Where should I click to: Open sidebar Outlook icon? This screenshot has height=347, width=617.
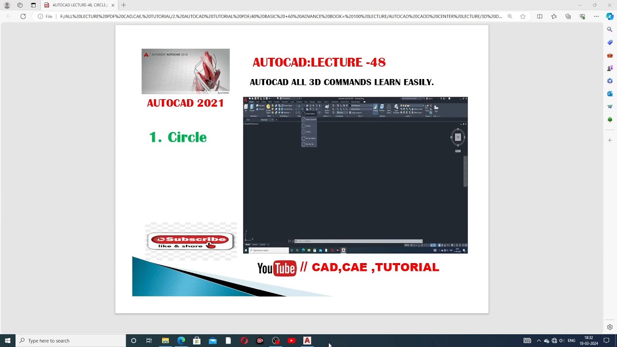(x=610, y=94)
